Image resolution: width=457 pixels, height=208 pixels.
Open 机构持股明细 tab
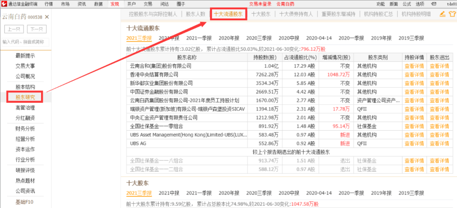(x=416, y=14)
